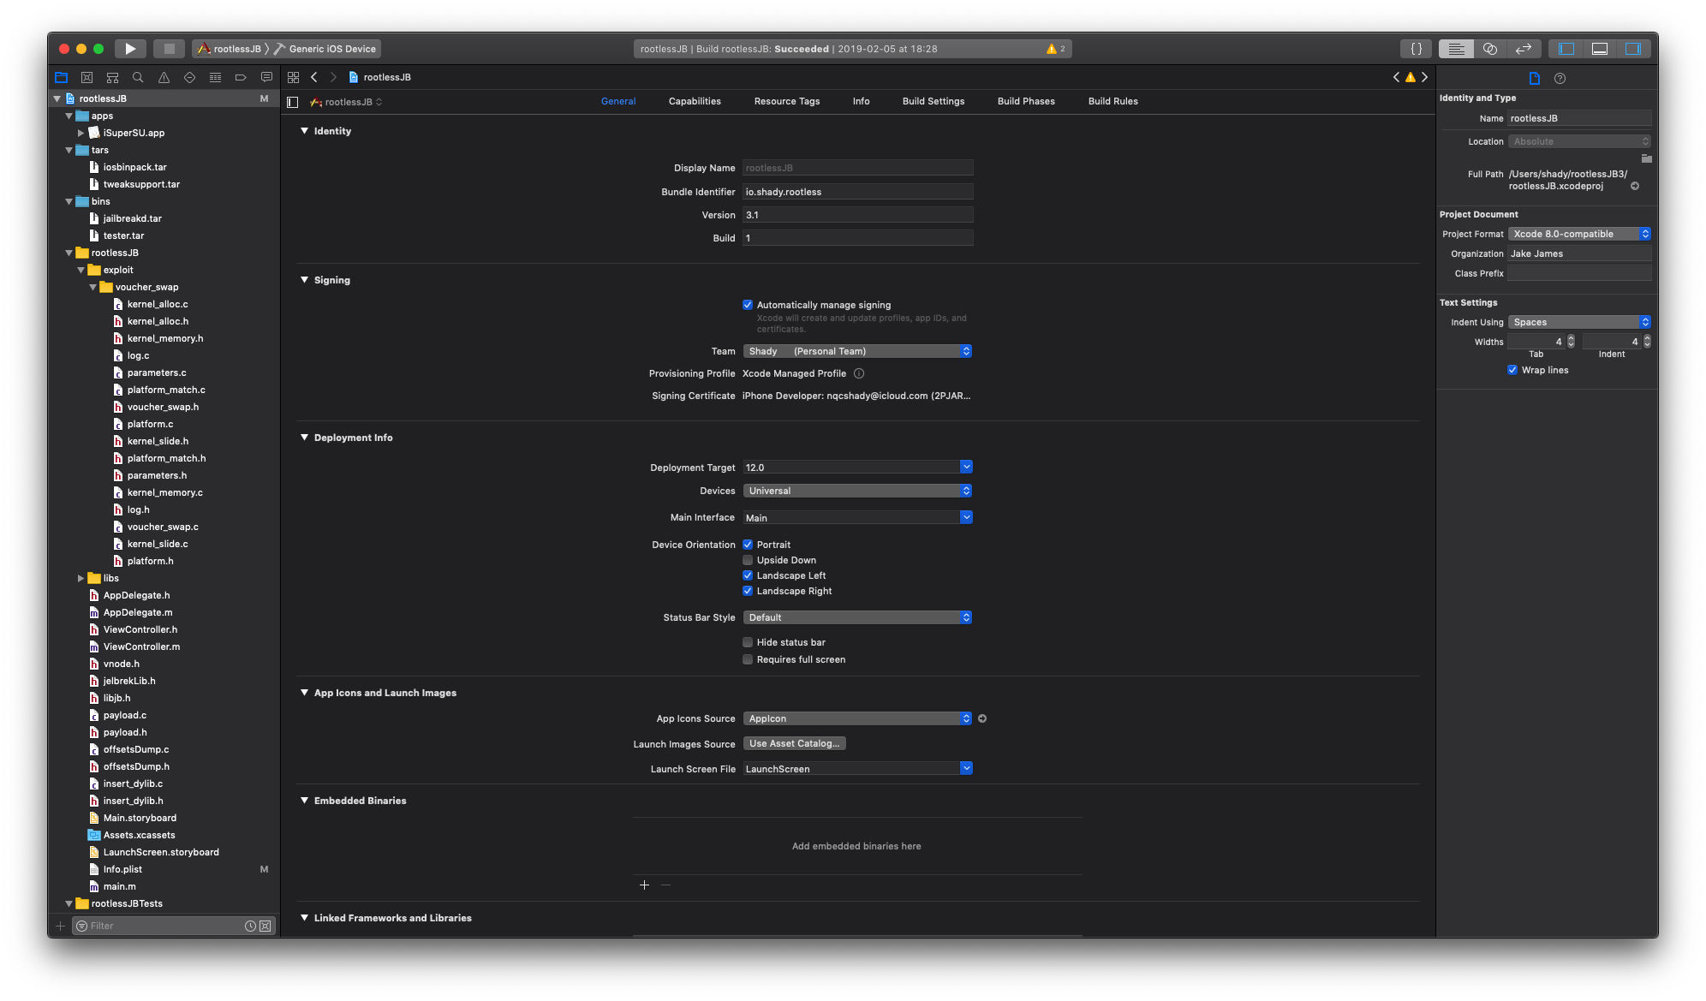This screenshot has height=1001, width=1706.
Task: Open the Breakpoint navigator icon
Action: tap(241, 77)
